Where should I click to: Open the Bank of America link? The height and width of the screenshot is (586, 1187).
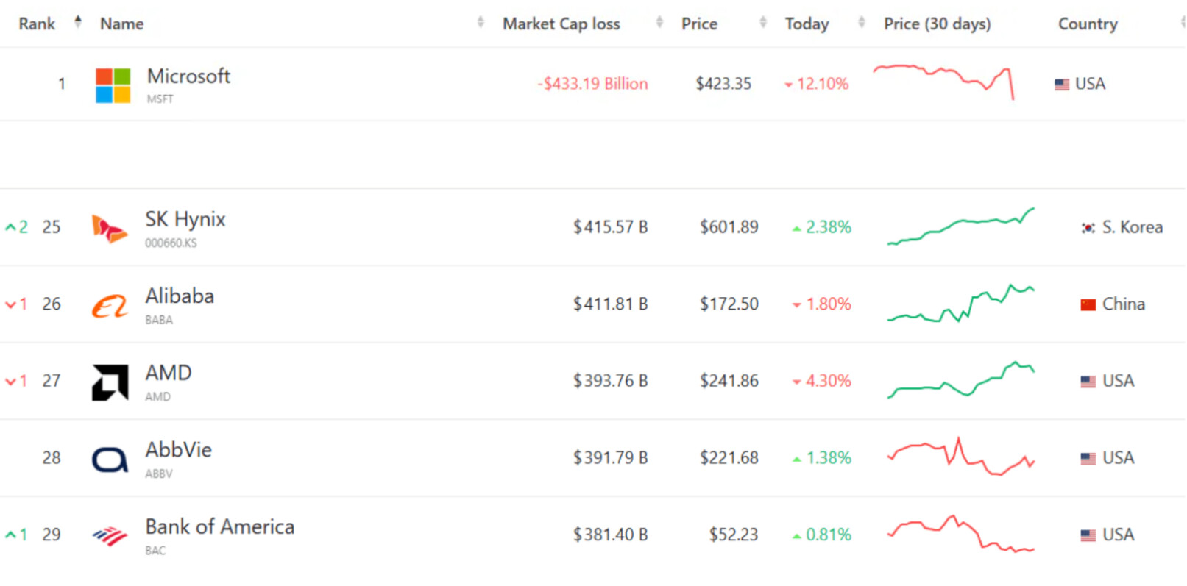[219, 527]
